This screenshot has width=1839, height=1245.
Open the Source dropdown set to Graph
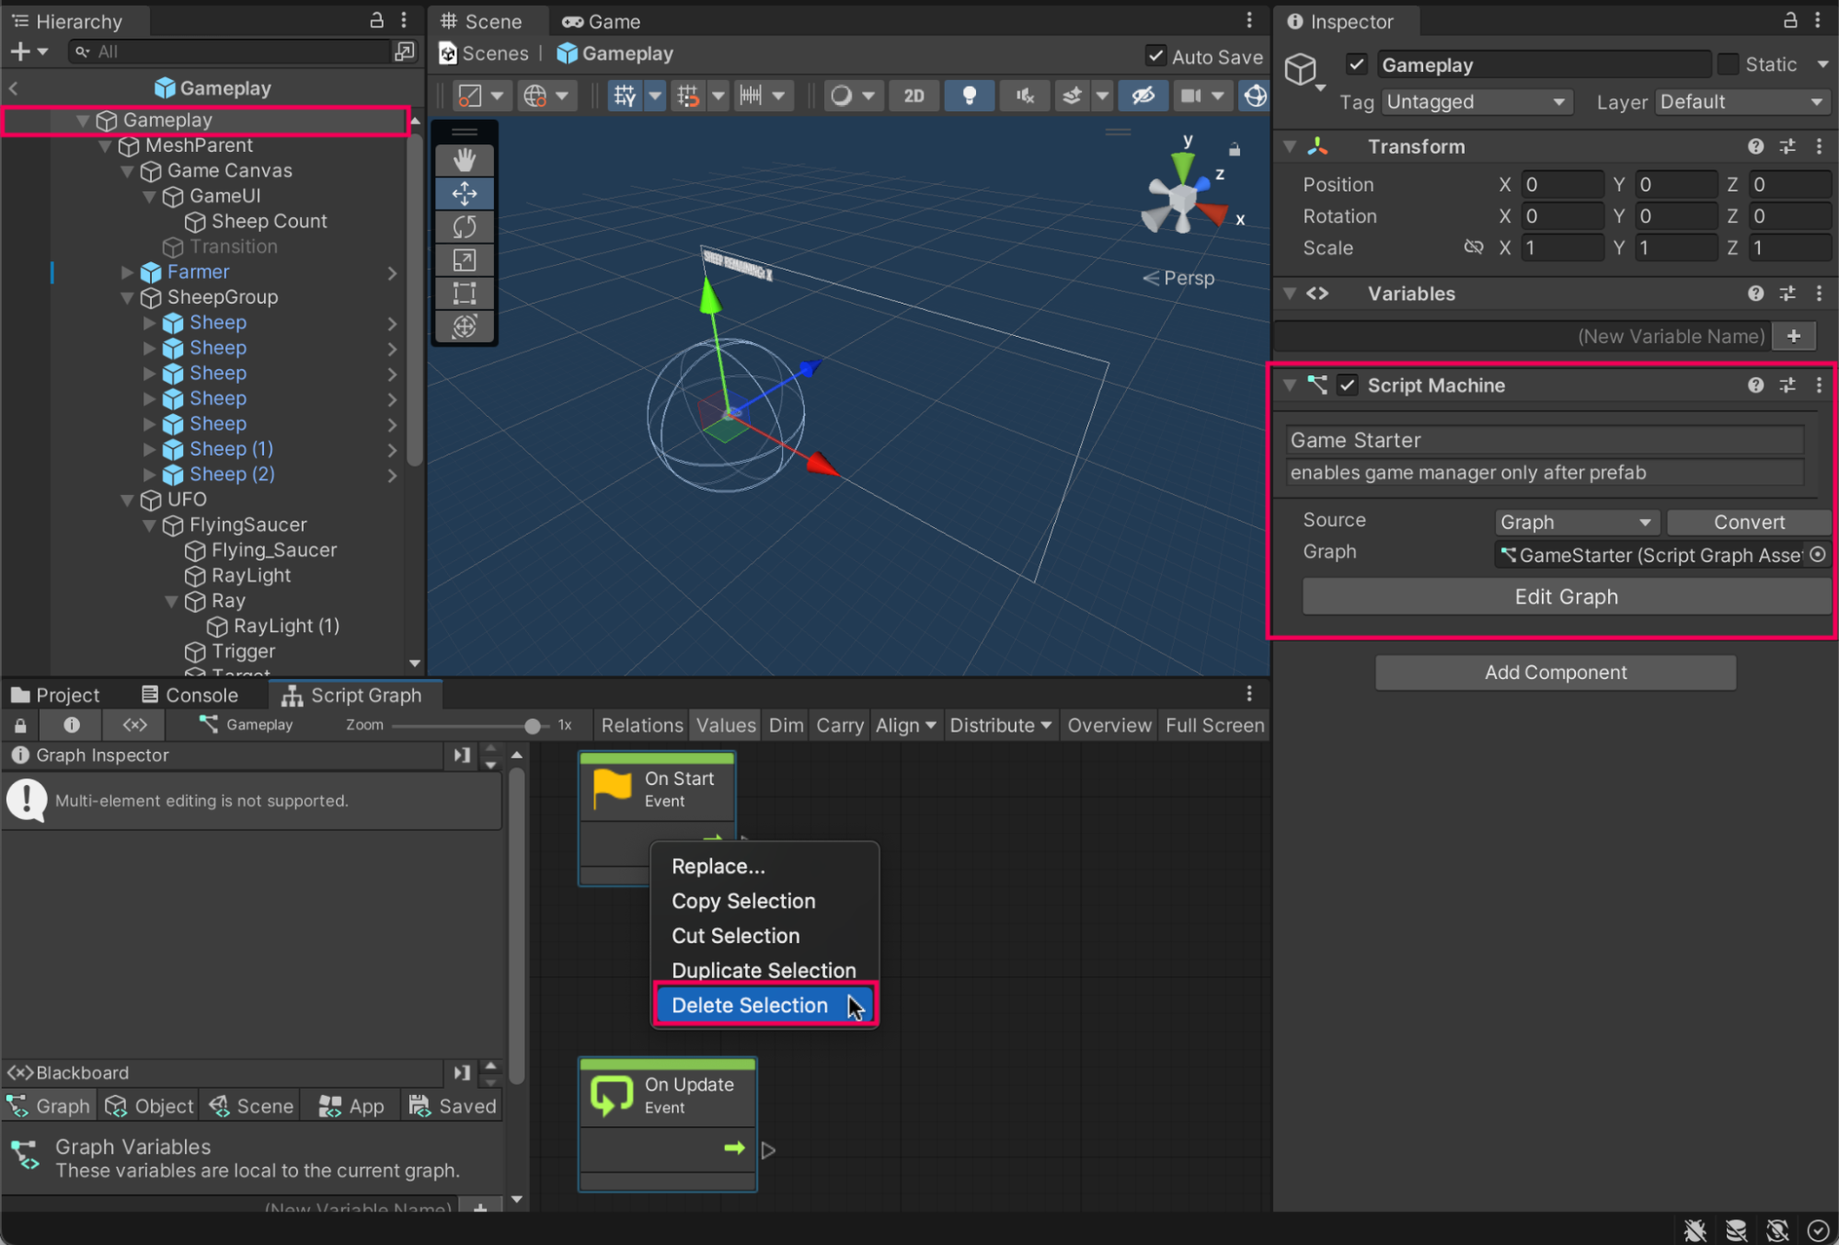1574,522
